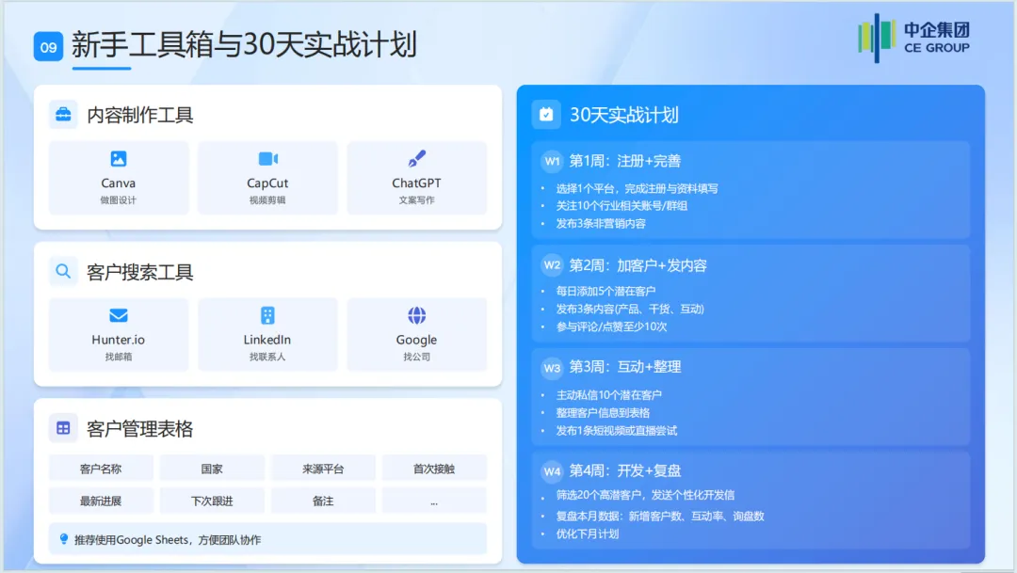This screenshot has width=1017, height=573.
Task: Switch to the 客户名称 column
Action: click(x=102, y=468)
